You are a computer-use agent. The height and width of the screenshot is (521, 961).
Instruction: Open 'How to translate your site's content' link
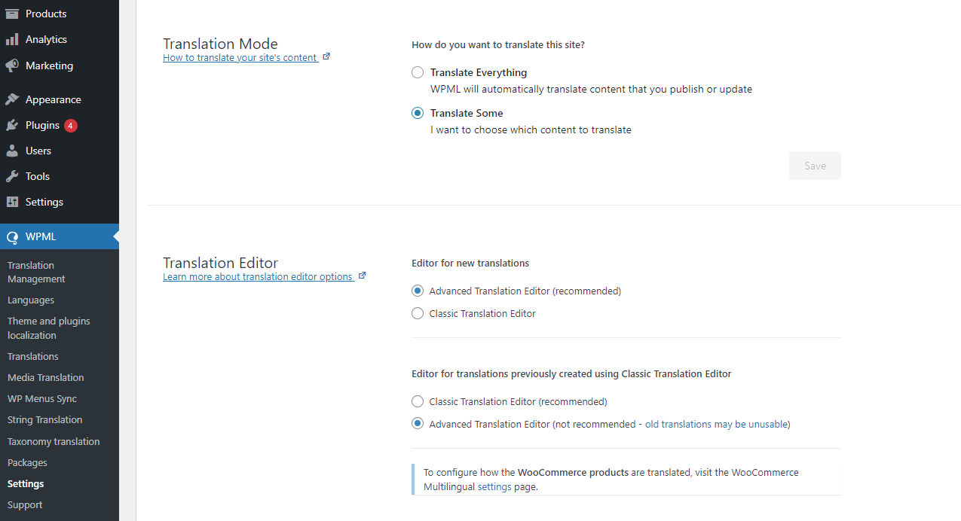point(240,58)
